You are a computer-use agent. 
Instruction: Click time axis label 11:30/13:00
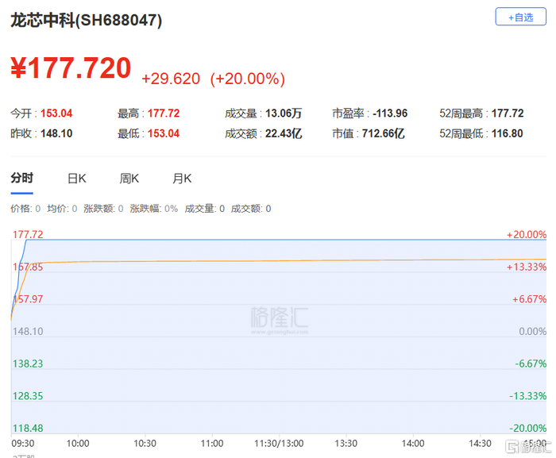point(279,444)
